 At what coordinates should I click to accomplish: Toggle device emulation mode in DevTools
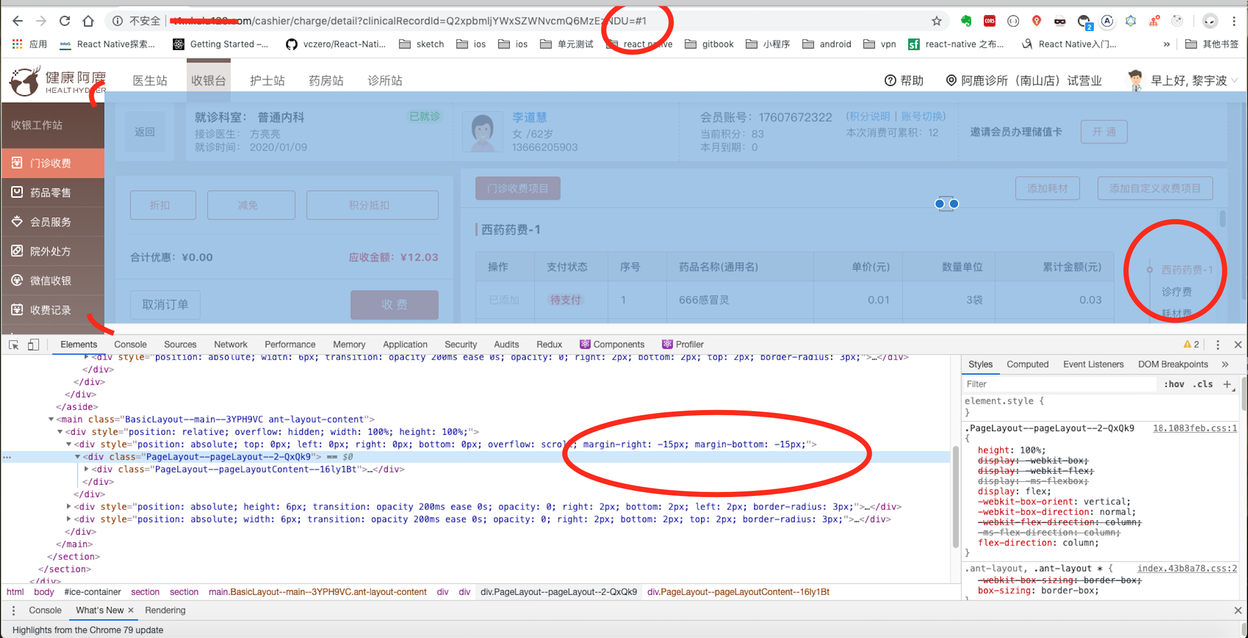(x=33, y=345)
